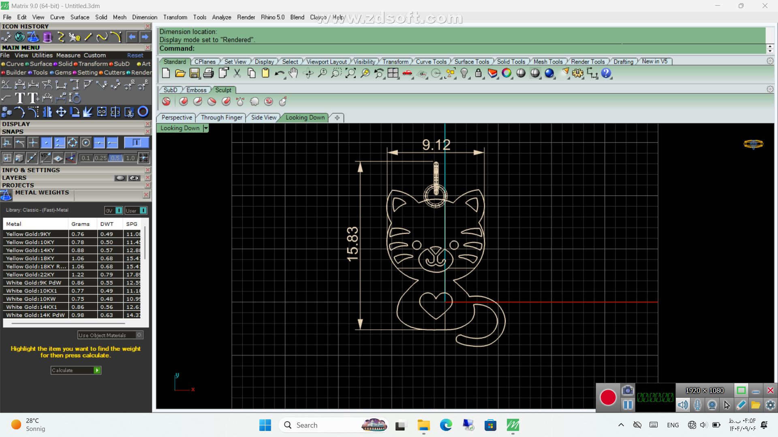
Task: Toggle layers visibility eye icon
Action: 134,178
